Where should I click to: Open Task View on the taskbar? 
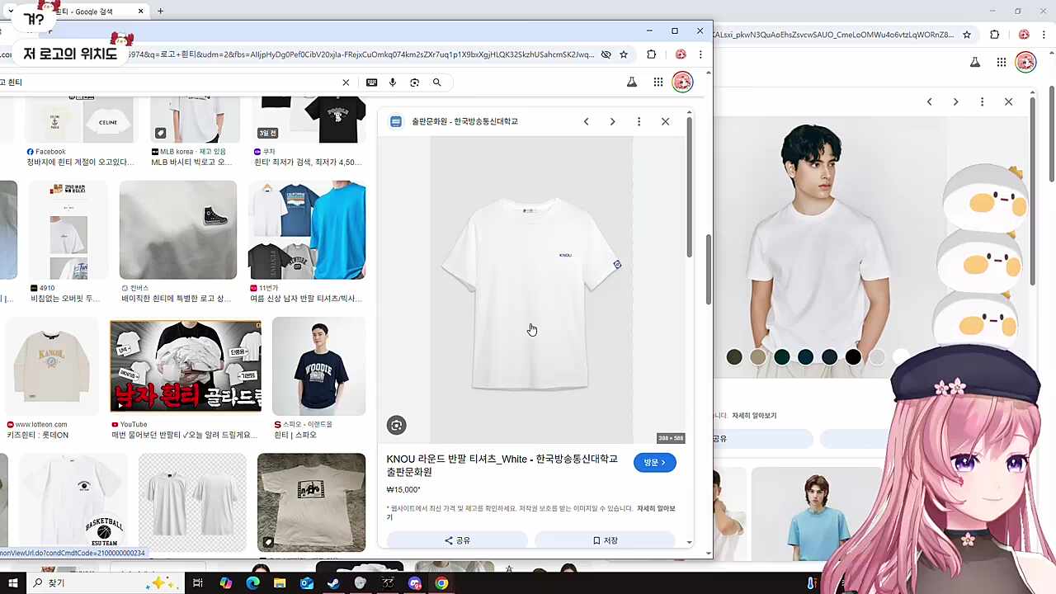198,583
